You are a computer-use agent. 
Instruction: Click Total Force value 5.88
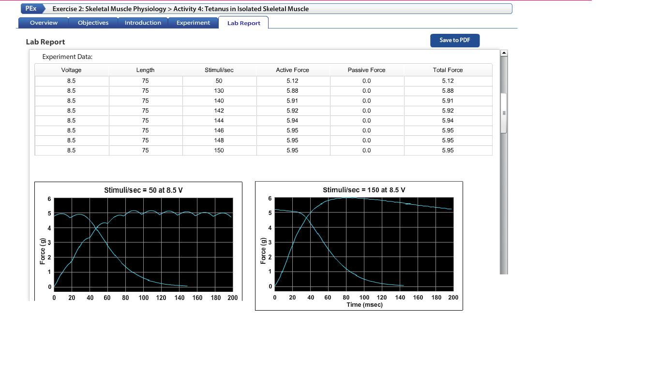[448, 91]
